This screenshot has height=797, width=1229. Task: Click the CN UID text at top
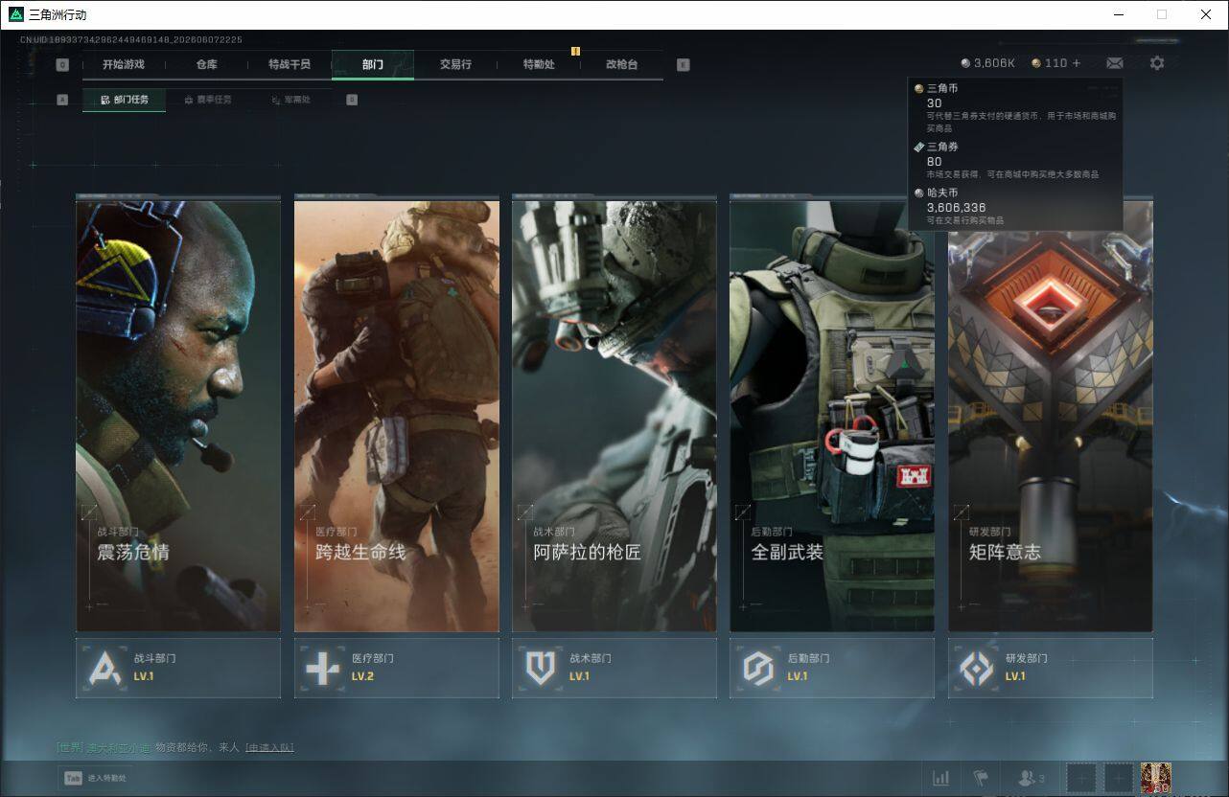131,40
